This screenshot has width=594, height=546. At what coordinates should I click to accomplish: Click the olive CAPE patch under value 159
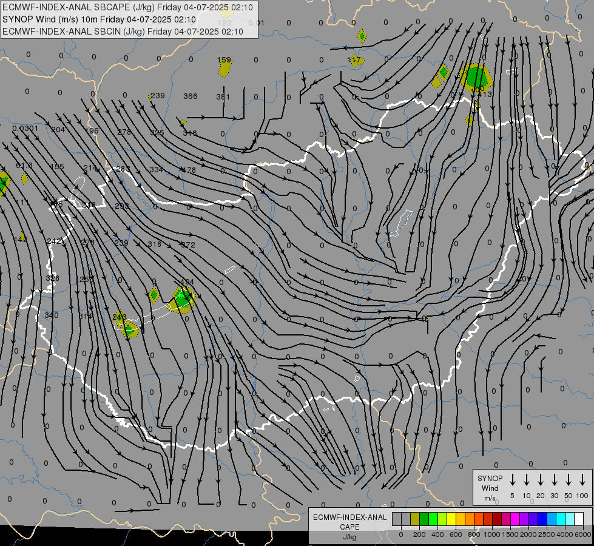[x=224, y=69]
